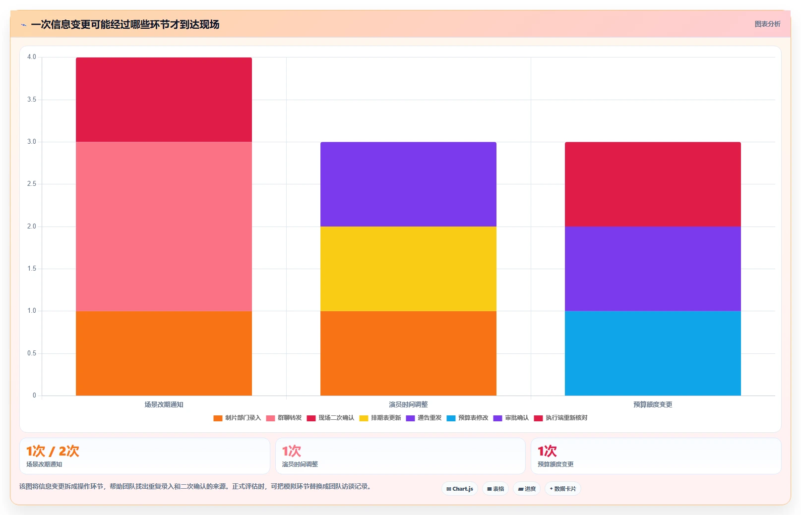Open the 1次 预算额度变更 data card
Viewport: 801px width, 515px height.
(x=656, y=456)
